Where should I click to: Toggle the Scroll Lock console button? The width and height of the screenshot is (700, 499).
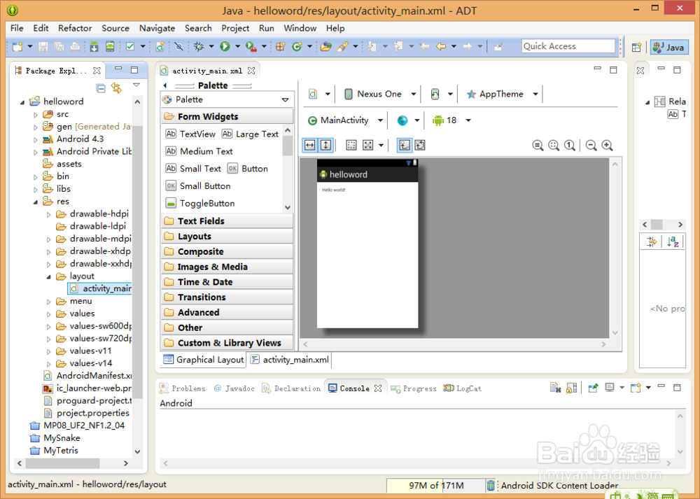click(x=571, y=388)
